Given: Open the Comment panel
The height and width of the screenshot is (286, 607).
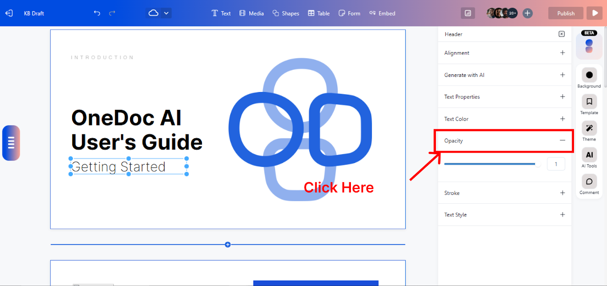Looking at the screenshot, I should [x=589, y=184].
